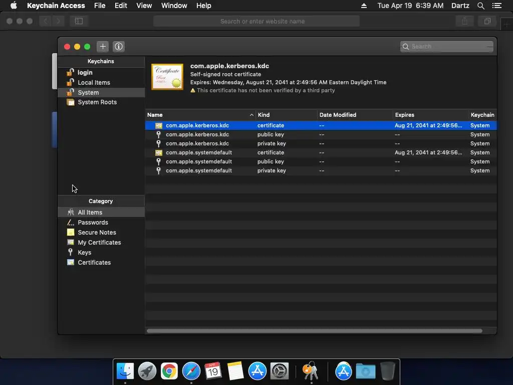Click the Safari sidebar toggle in background window

point(79,21)
